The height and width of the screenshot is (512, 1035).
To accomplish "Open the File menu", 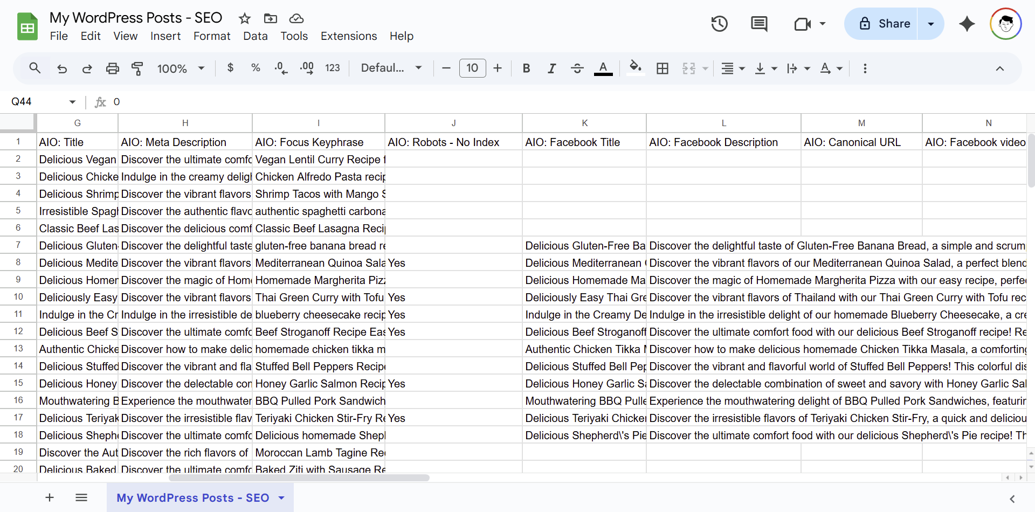I will coord(59,36).
